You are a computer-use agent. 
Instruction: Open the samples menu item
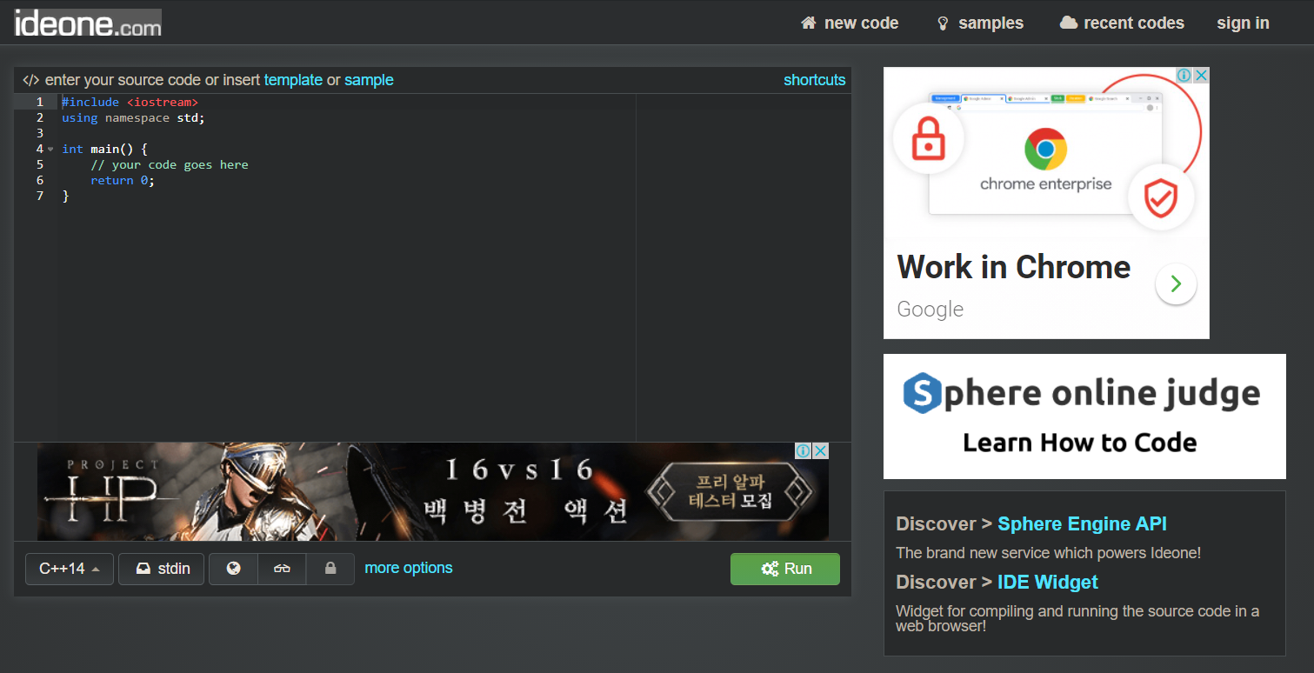980,23
